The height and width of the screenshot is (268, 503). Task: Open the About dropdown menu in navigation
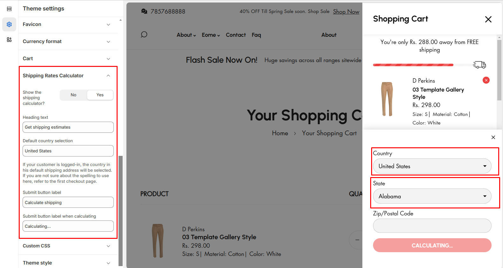click(x=186, y=35)
